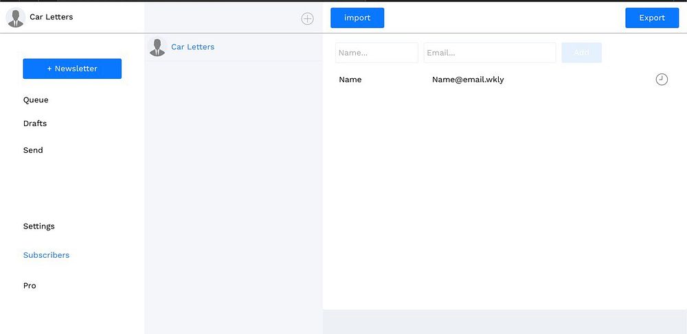
Task: Click the faded Add subscriber button
Action: [581, 52]
